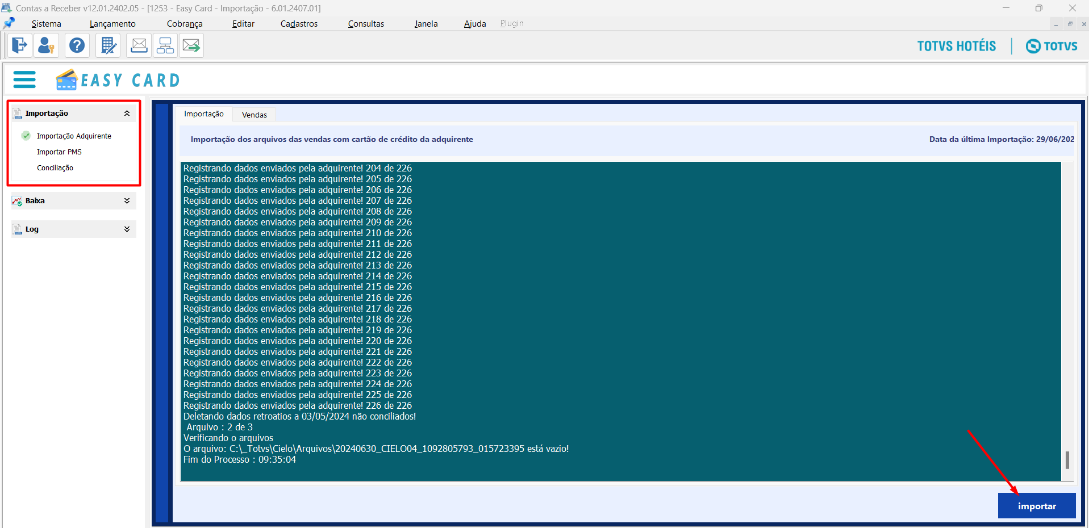1089x528 pixels.
Task: Click the application icon in the title bar
Action: coord(6,8)
